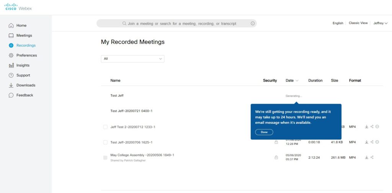Image resolution: width=392 pixels, height=193 pixels.
Task: Select the Test Jeff-20200706 1625-1 checkbox
Action: click(x=105, y=142)
